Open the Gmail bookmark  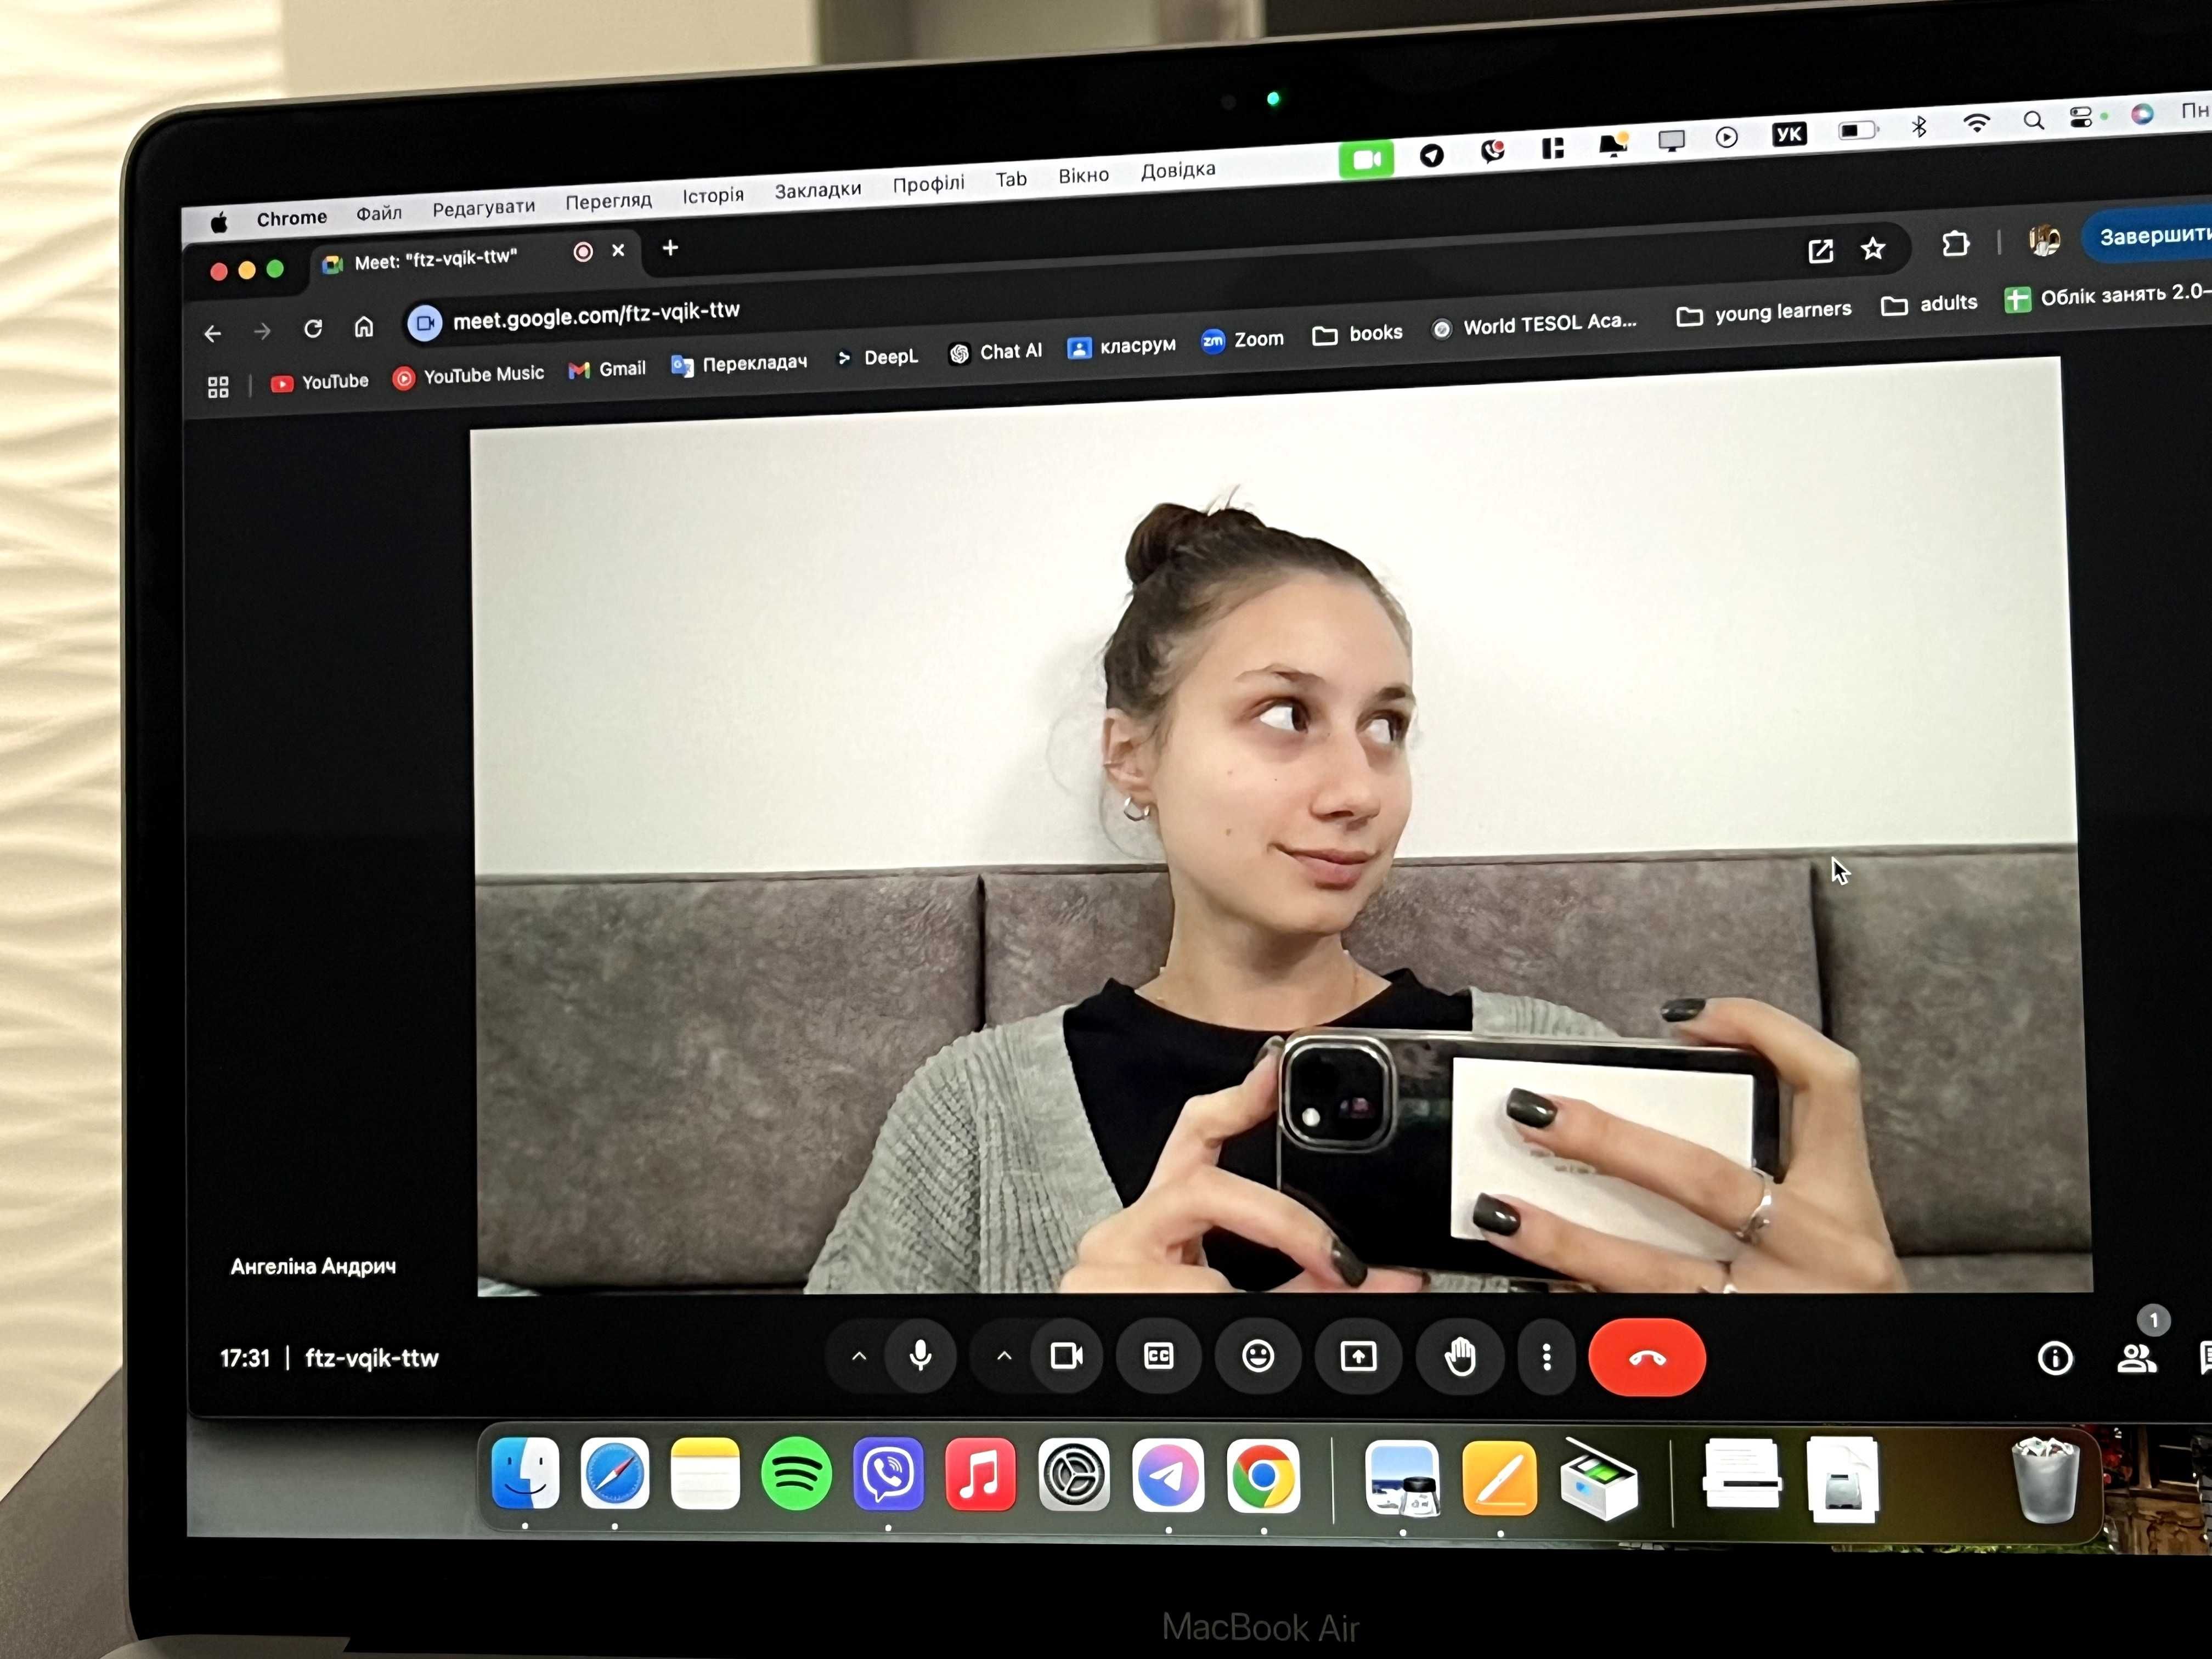pyautogui.click(x=607, y=369)
